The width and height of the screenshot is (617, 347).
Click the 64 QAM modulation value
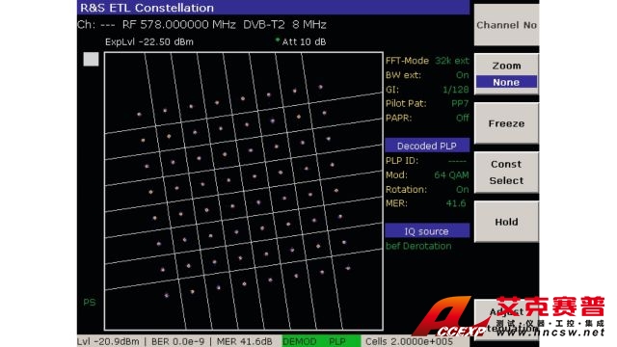pos(451,175)
